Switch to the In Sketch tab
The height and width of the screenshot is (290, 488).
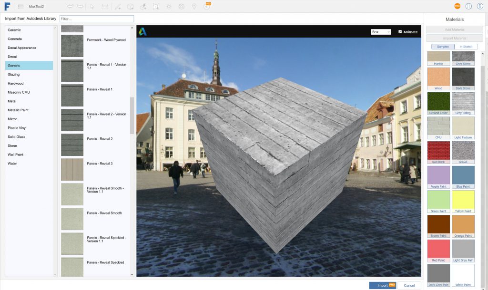(x=466, y=47)
